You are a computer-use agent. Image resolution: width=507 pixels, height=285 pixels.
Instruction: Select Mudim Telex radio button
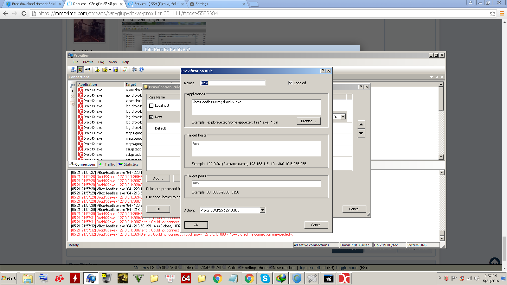pyautogui.click(x=181, y=267)
